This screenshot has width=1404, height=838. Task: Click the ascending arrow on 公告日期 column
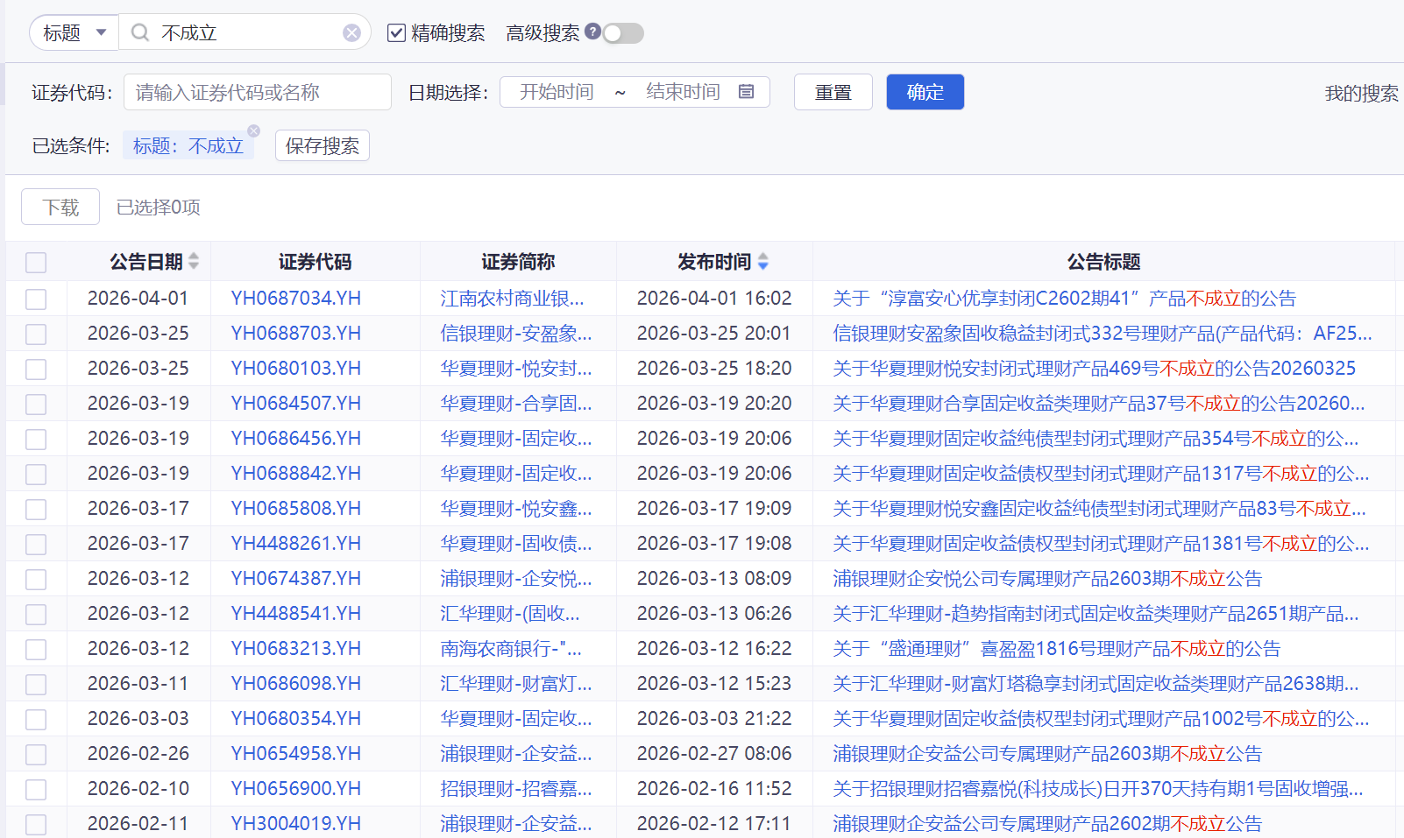[193, 256]
